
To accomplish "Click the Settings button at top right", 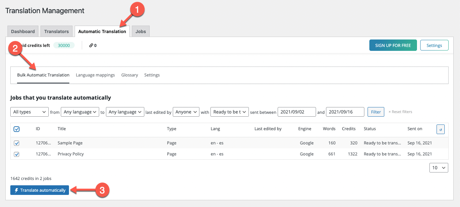I will coord(434,46).
